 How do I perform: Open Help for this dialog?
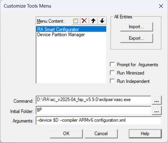click(x=145, y=134)
